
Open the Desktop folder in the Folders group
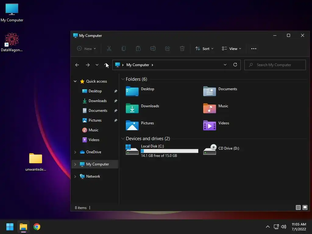140,91
